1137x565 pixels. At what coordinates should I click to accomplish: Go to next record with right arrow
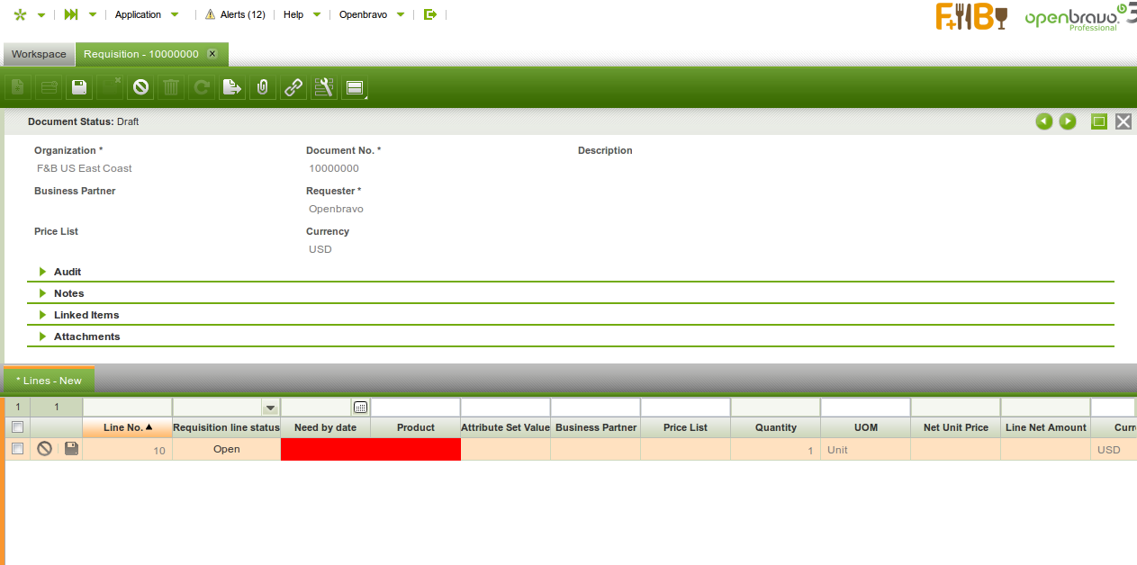click(1068, 121)
